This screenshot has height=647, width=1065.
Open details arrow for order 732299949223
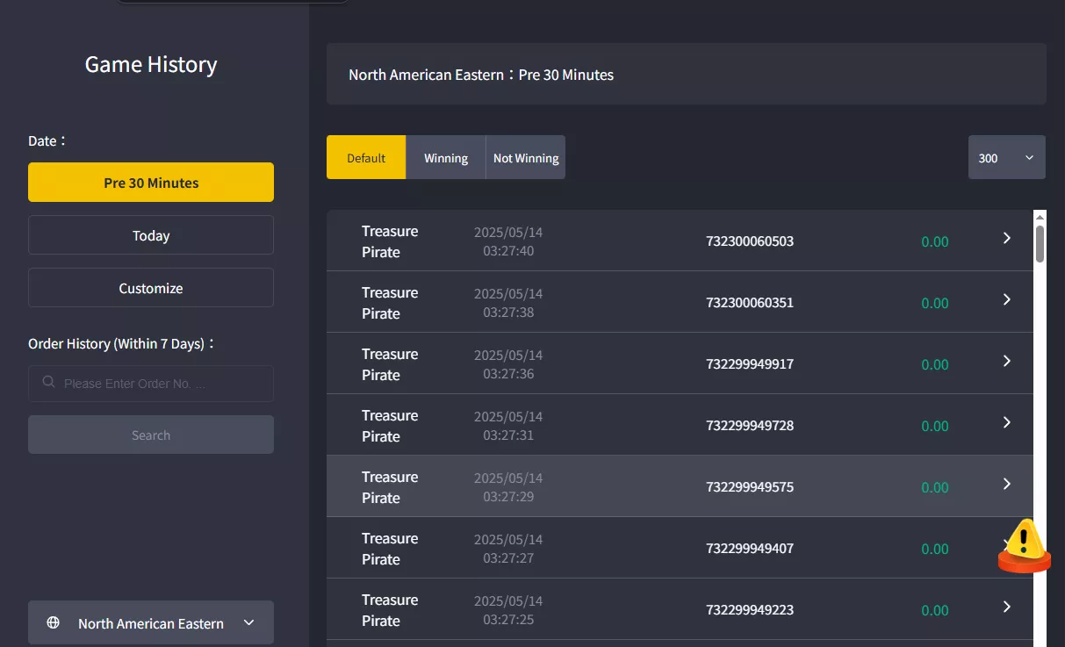click(1007, 607)
